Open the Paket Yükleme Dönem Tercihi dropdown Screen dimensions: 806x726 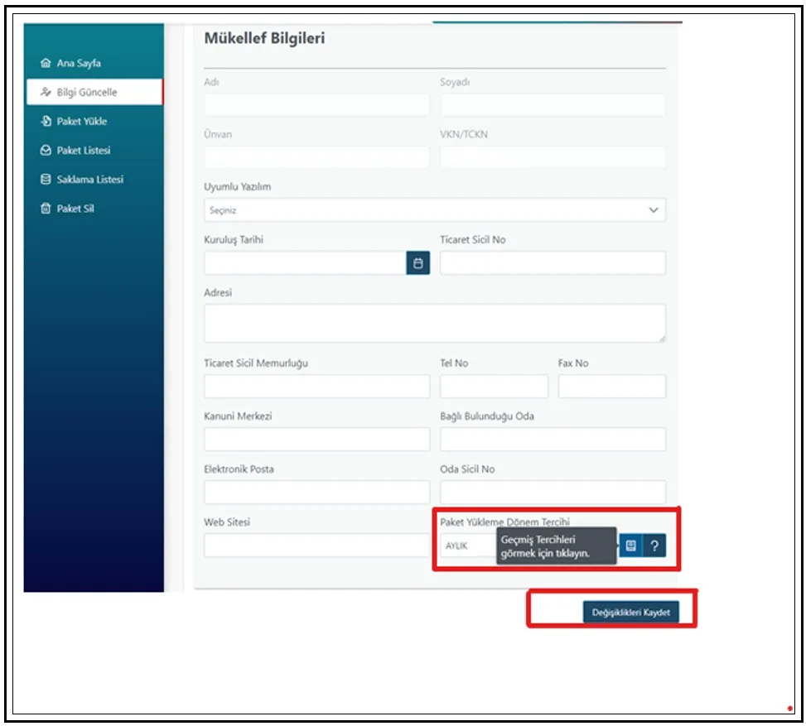pyautogui.click(x=468, y=546)
